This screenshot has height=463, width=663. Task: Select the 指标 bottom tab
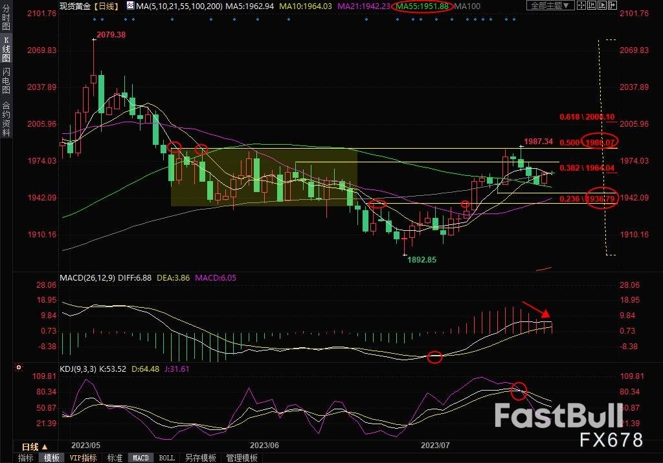click(26, 458)
